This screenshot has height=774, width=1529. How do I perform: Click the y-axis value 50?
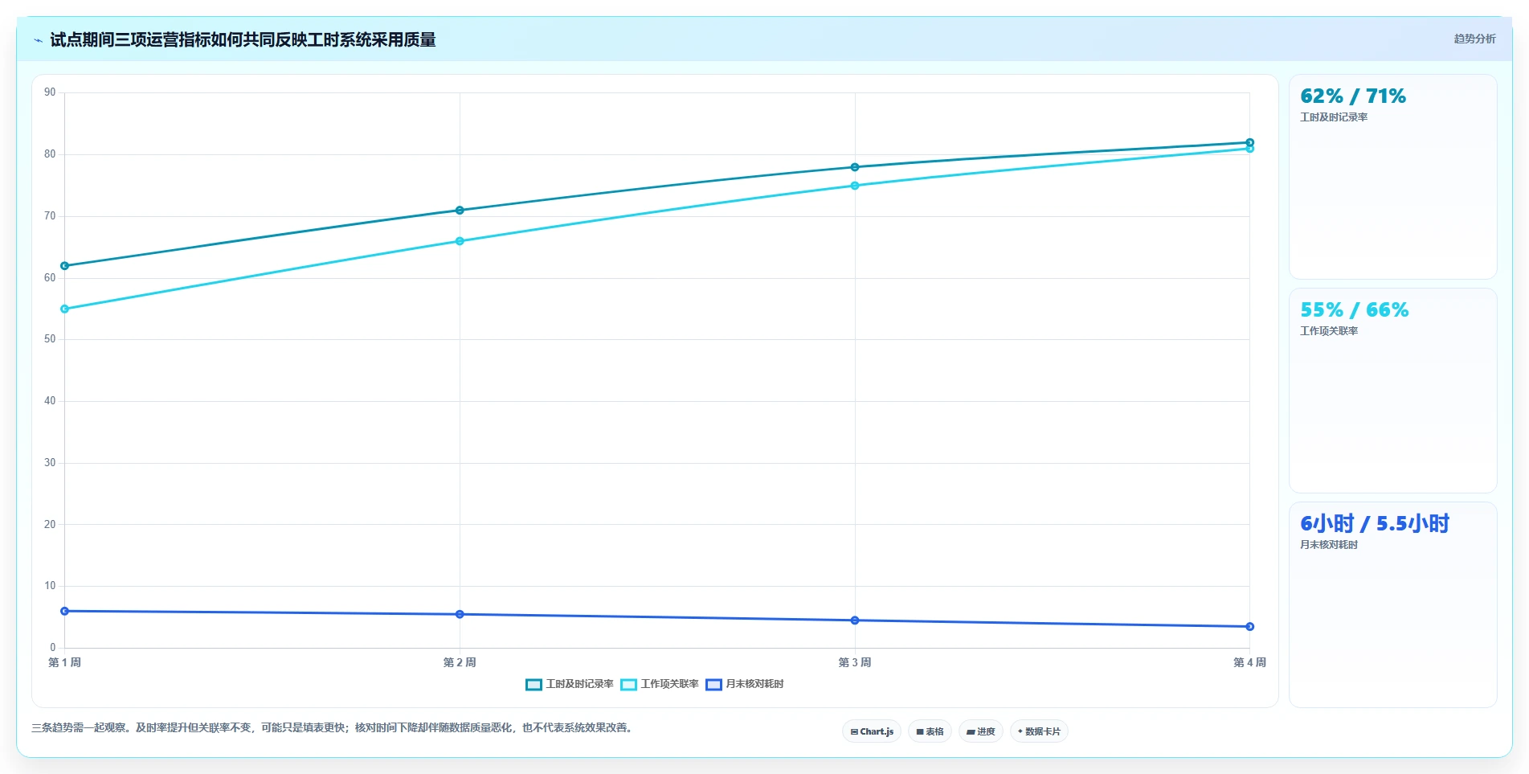click(x=50, y=339)
